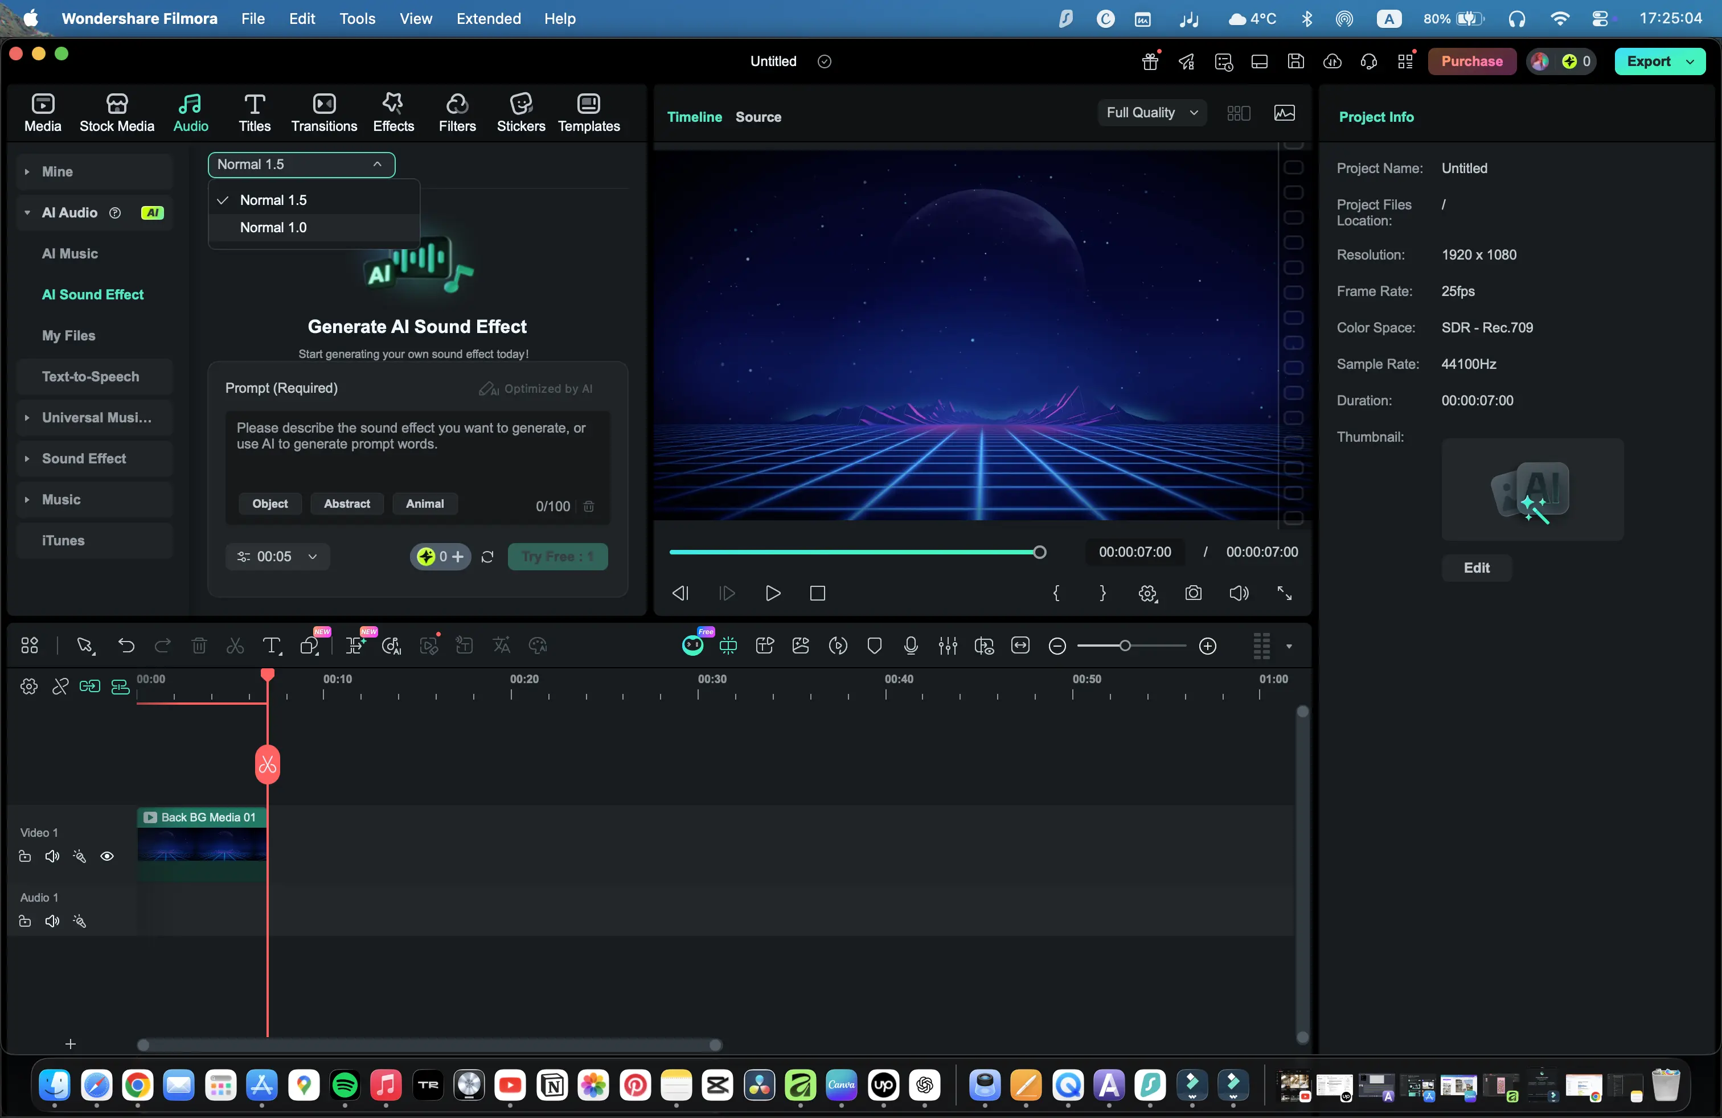The width and height of the screenshot is (1722, 1118).
Task: Click the snapshot camera icon
Action: tap(1193, 593)
